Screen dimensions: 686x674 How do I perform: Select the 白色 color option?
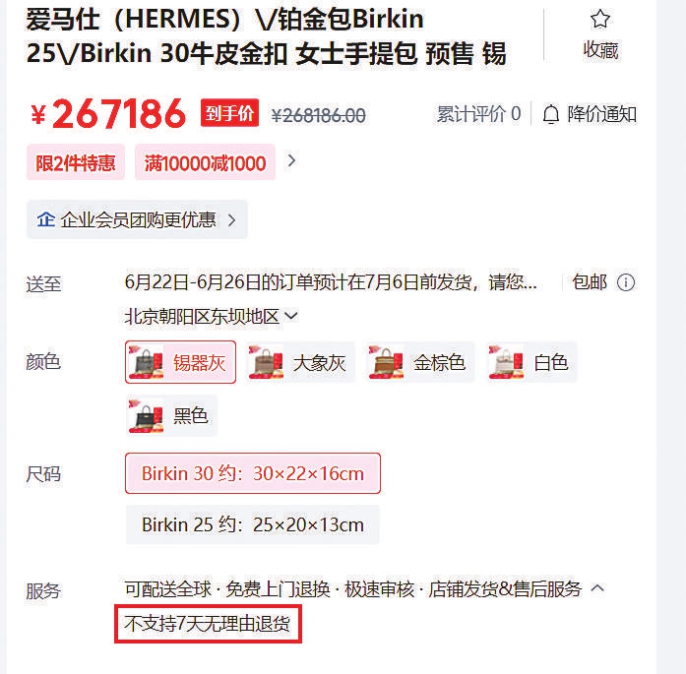pyautogui.click(x=532, y=362)
